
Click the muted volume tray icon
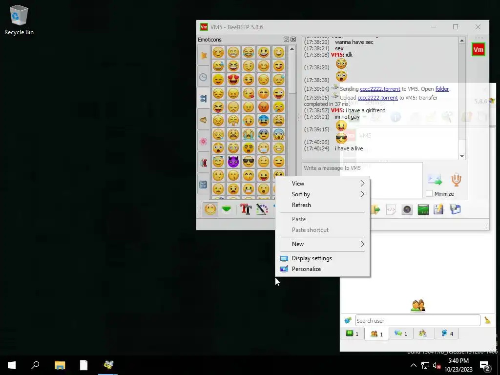tap(437, 365)
